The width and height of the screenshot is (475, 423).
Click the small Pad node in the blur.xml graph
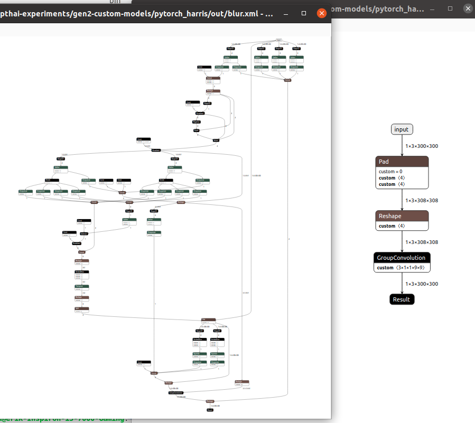[209, 319]
